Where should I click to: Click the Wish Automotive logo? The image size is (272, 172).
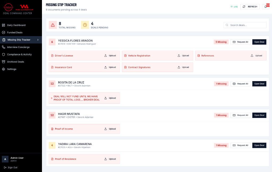click(x=24, y=8)
